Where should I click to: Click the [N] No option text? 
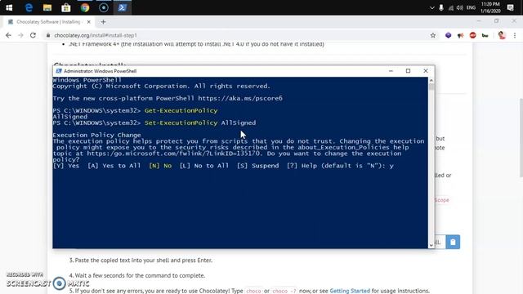tap(160, 166)
